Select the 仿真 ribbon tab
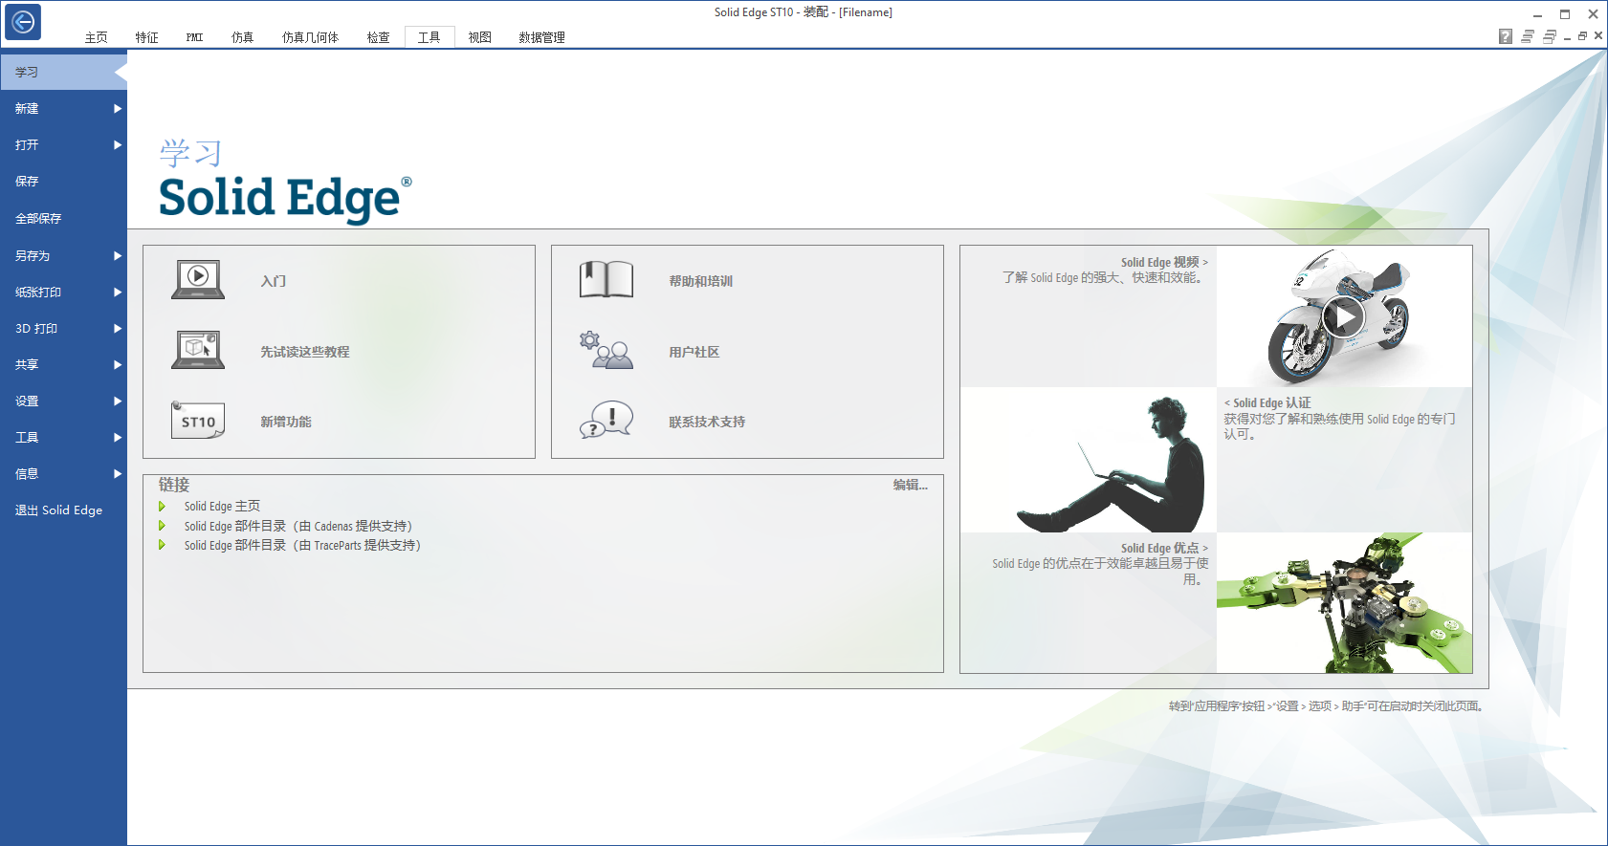The height and width of the screenshot is (846, 1608). 242,37
